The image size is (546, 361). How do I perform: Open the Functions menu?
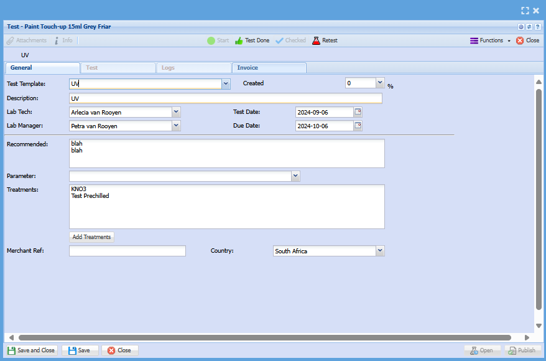point(490,40)
